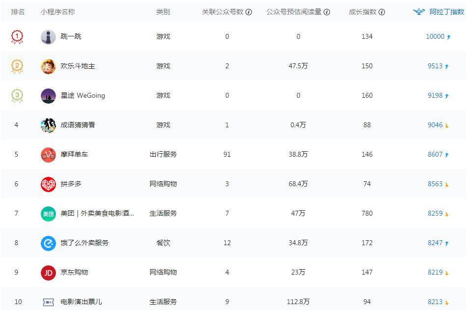Click the 成长指数 header text
Screen dimensions: 466x310
[x=362, y=12]
